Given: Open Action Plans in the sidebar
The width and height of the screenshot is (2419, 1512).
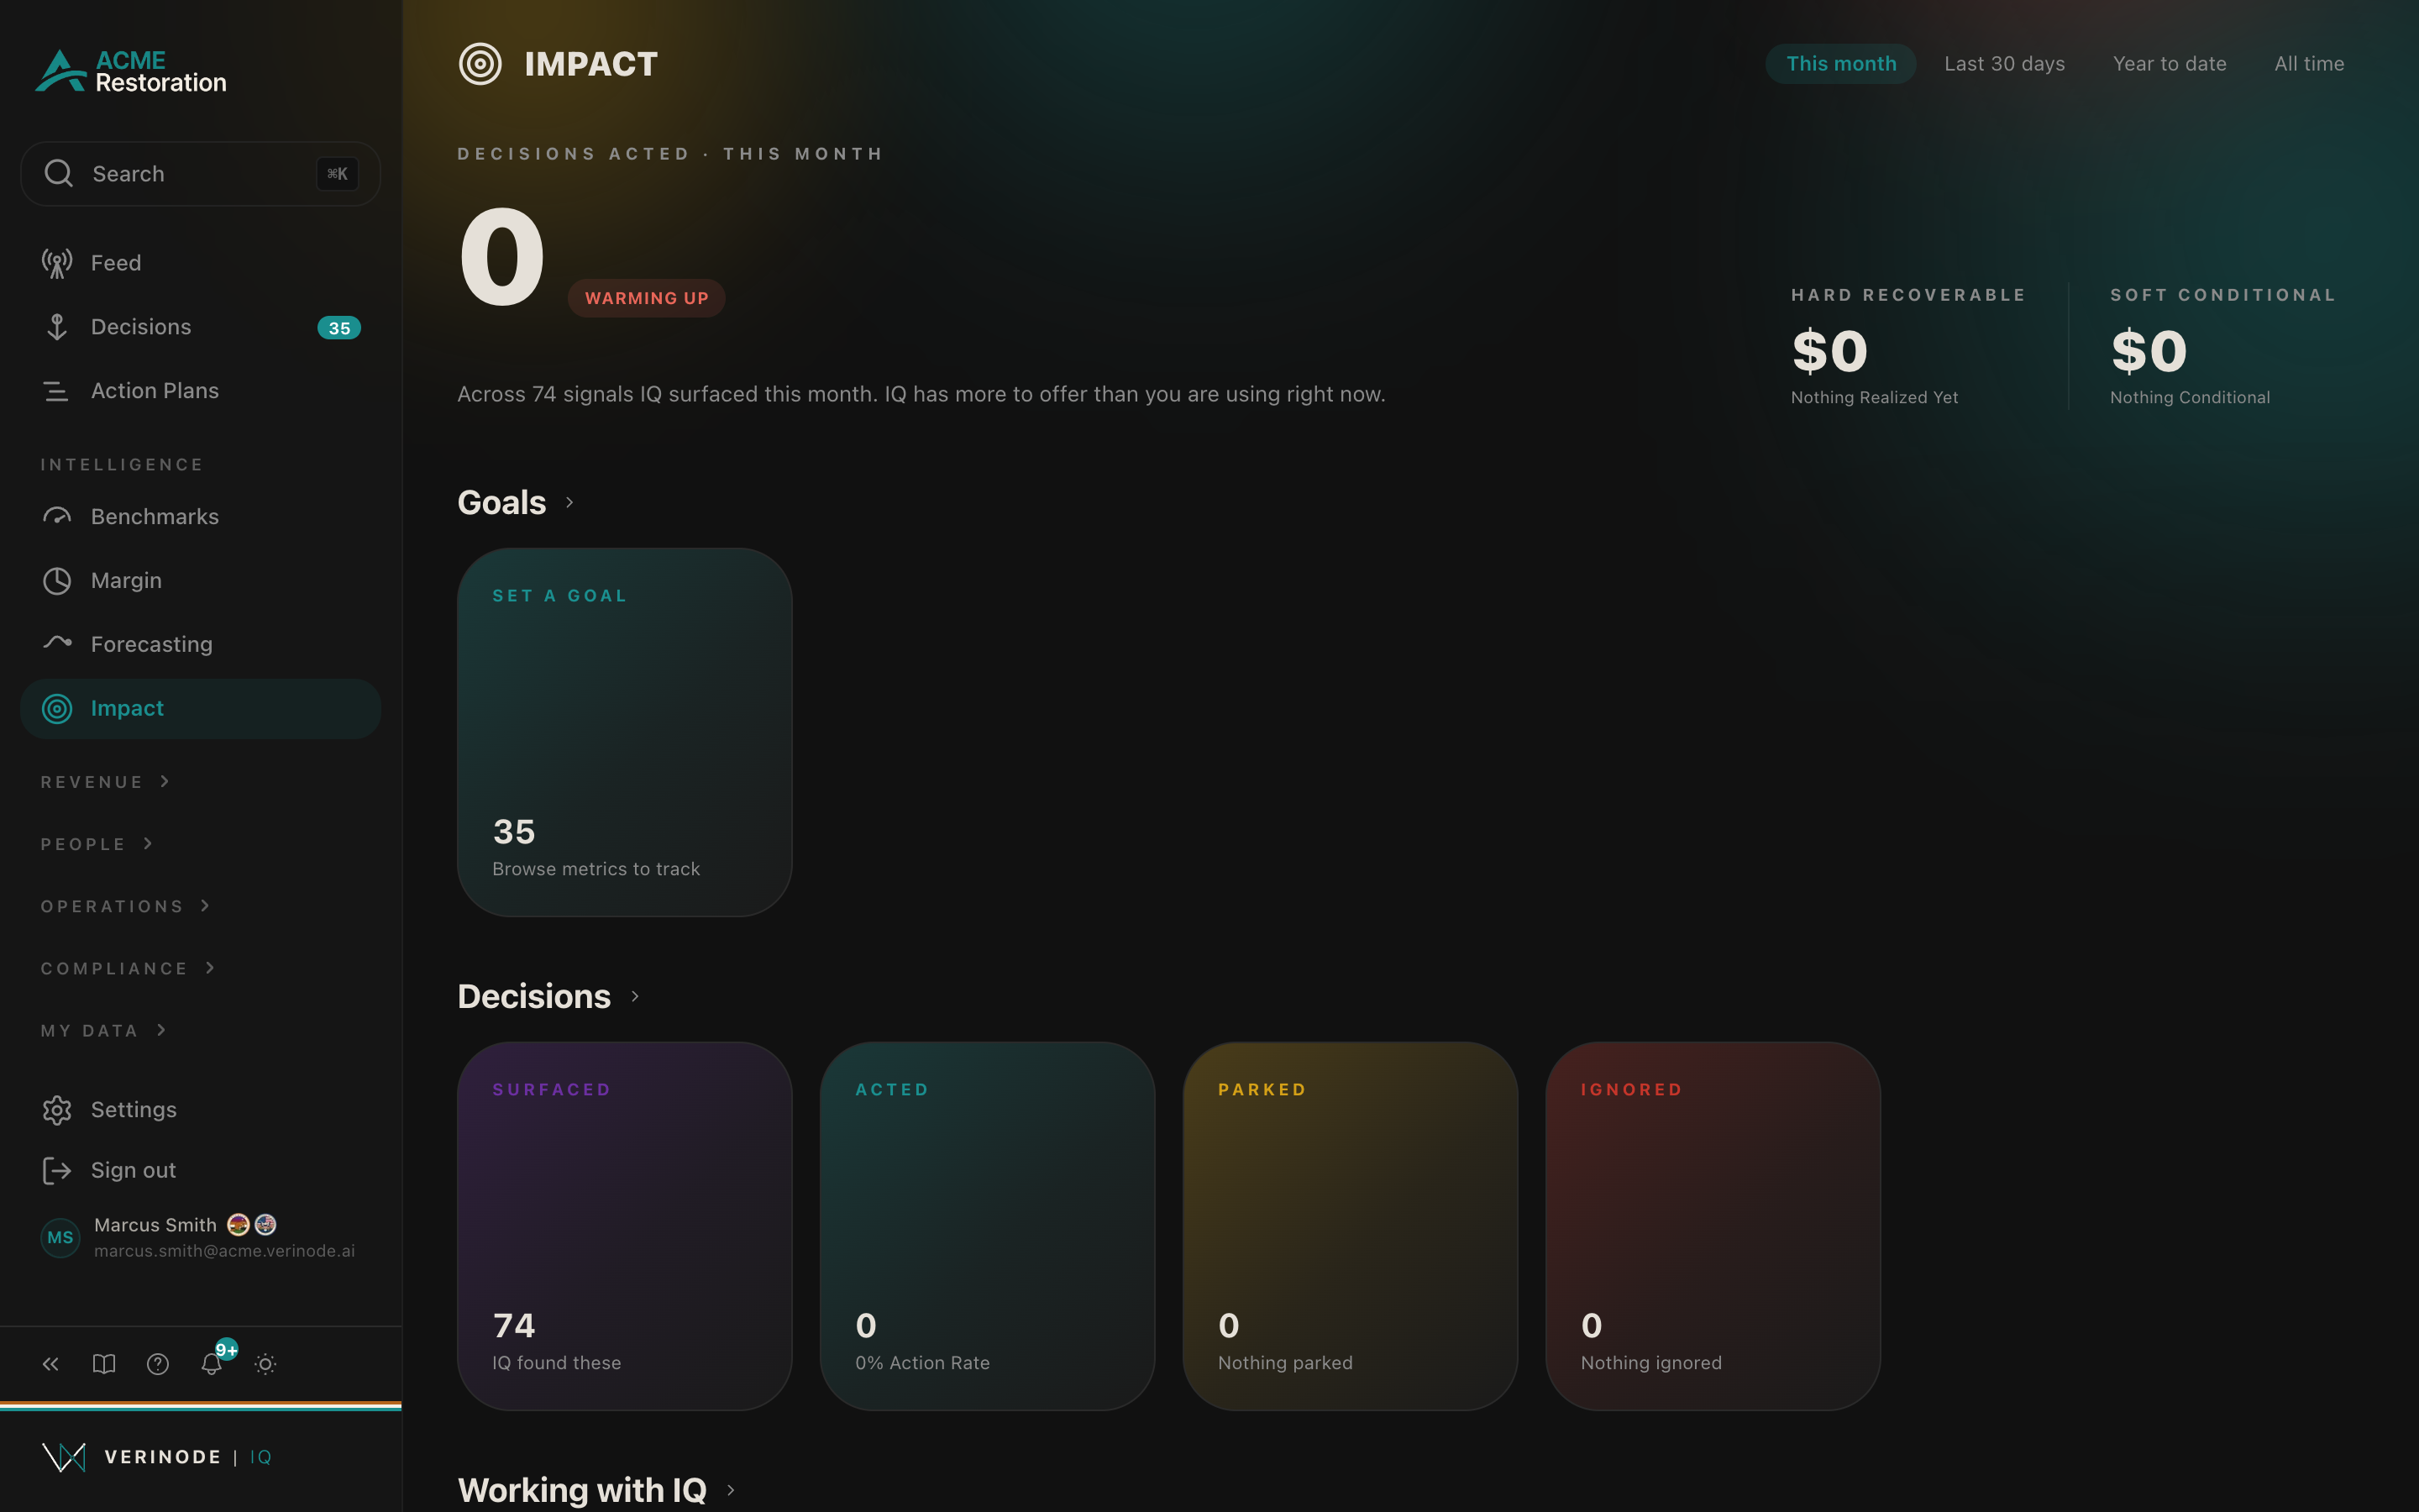Looking at the screenshot, I should point(200,391).
